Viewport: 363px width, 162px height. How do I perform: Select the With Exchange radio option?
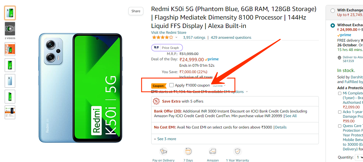[333, 10]
